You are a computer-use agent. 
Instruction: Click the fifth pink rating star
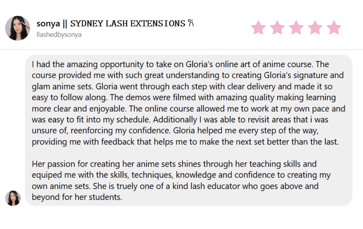point(334,28)
